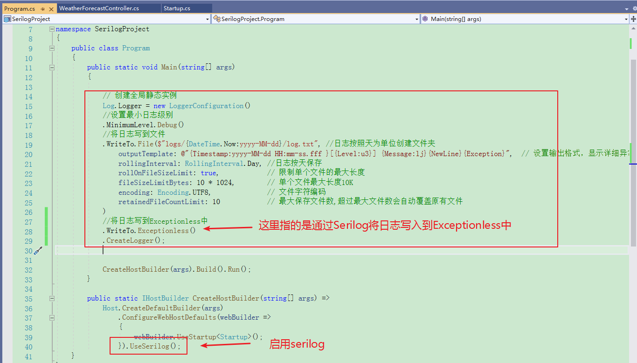Click the settings gear in the title bar
Image resolution: width=637 pixels, height=363 pixels.
(x=635, y=8)
